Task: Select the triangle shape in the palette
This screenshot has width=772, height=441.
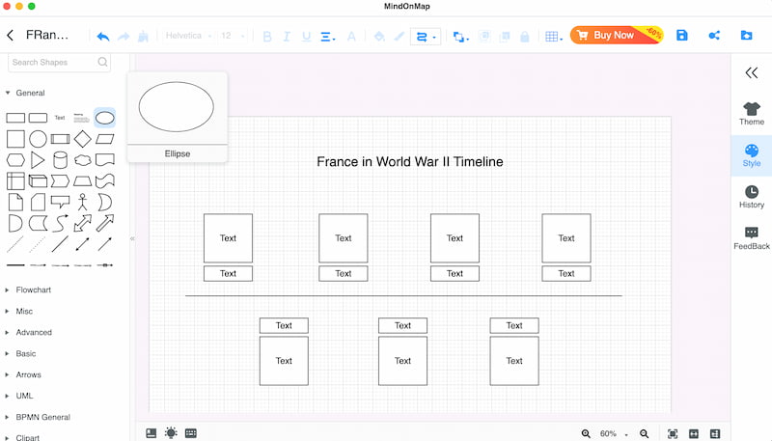Action: 38,160
